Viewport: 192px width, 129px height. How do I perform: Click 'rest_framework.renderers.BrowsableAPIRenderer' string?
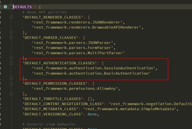86,27
